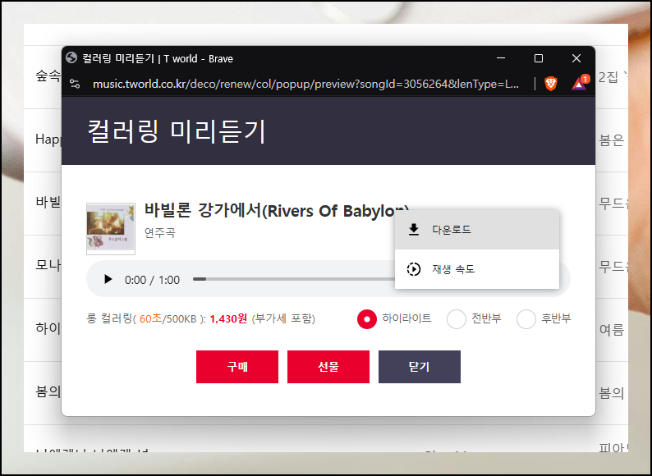Image resolution: width=652 pixels, height=476 pixels.
Task: Click the red 선물 button
Action: point(328,367)
